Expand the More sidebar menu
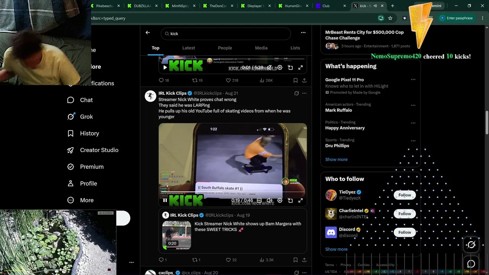 point(80,200)
